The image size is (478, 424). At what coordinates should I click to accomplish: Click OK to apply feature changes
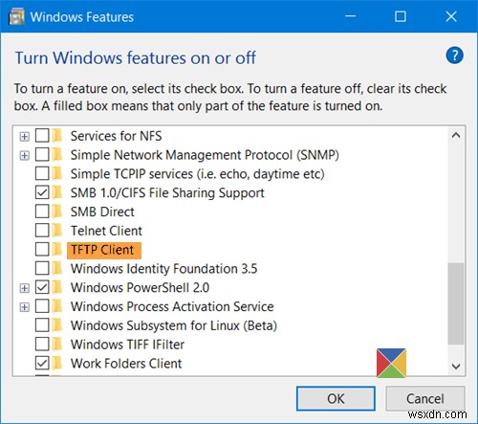tap(336, 398)
